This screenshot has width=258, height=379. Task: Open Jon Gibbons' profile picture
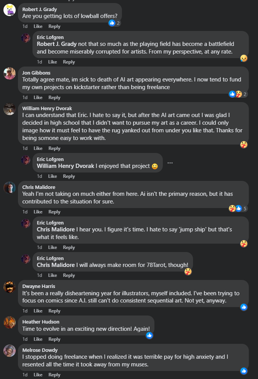(x=10, y=73)
